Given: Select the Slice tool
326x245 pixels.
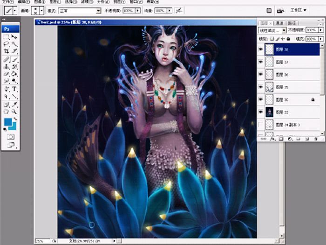Looking at the screenshot, I should [14, 51].
